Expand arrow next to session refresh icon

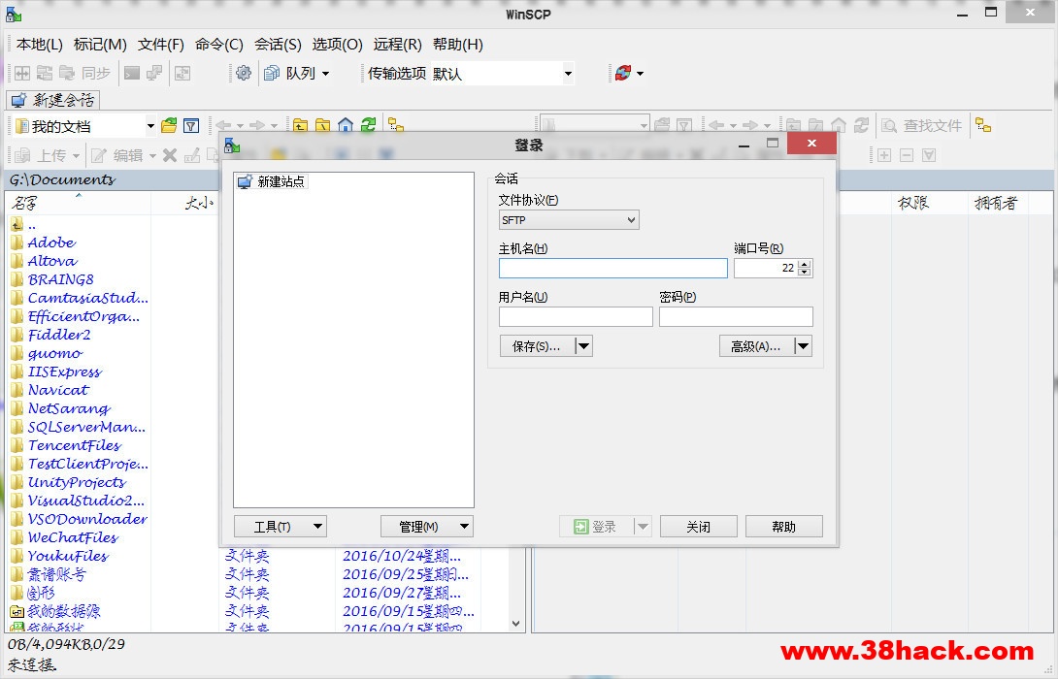point(641,73)
